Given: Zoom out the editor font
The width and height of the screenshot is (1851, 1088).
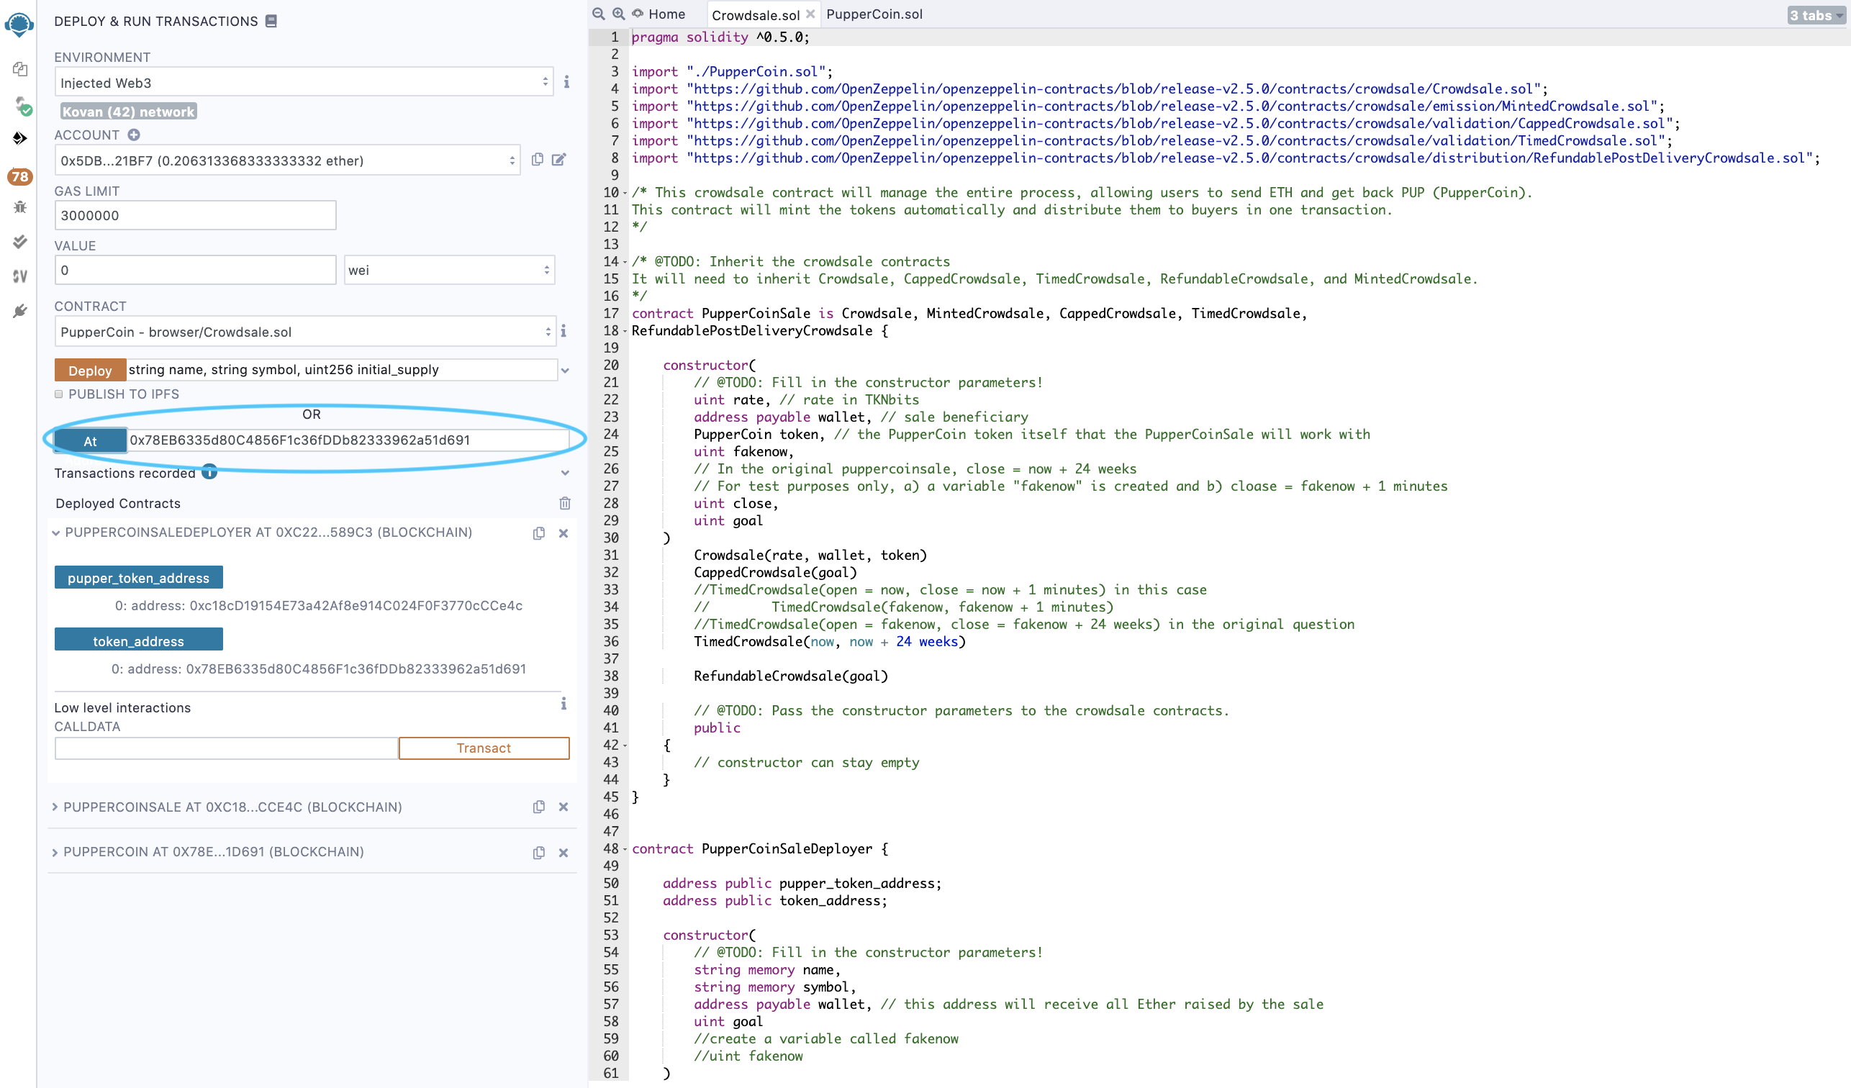Looking at the screenshot, I should click(599, 14).
